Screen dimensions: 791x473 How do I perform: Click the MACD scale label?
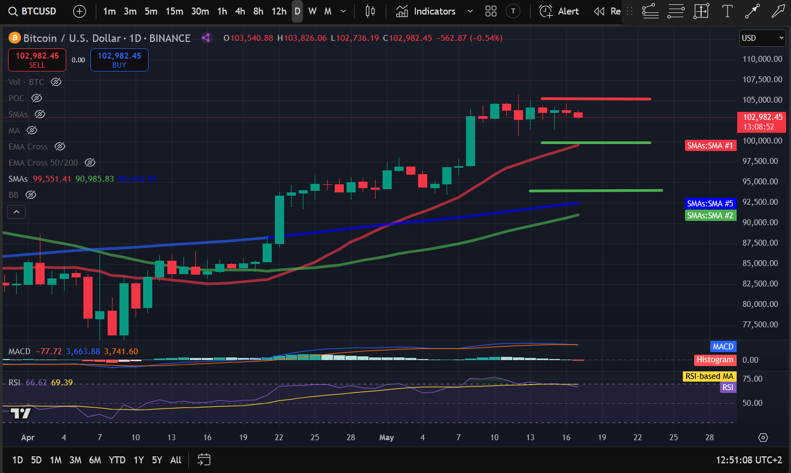tap(723, 347)
